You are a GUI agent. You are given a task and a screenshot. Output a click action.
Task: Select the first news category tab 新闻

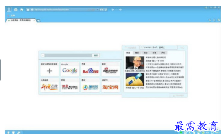128,53
